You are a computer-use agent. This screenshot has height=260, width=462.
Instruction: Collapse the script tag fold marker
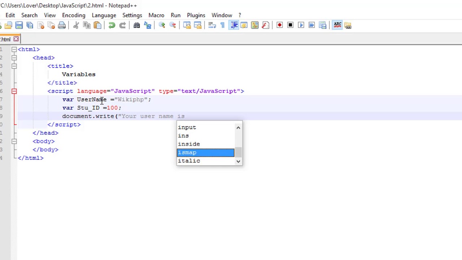[14, 91]
